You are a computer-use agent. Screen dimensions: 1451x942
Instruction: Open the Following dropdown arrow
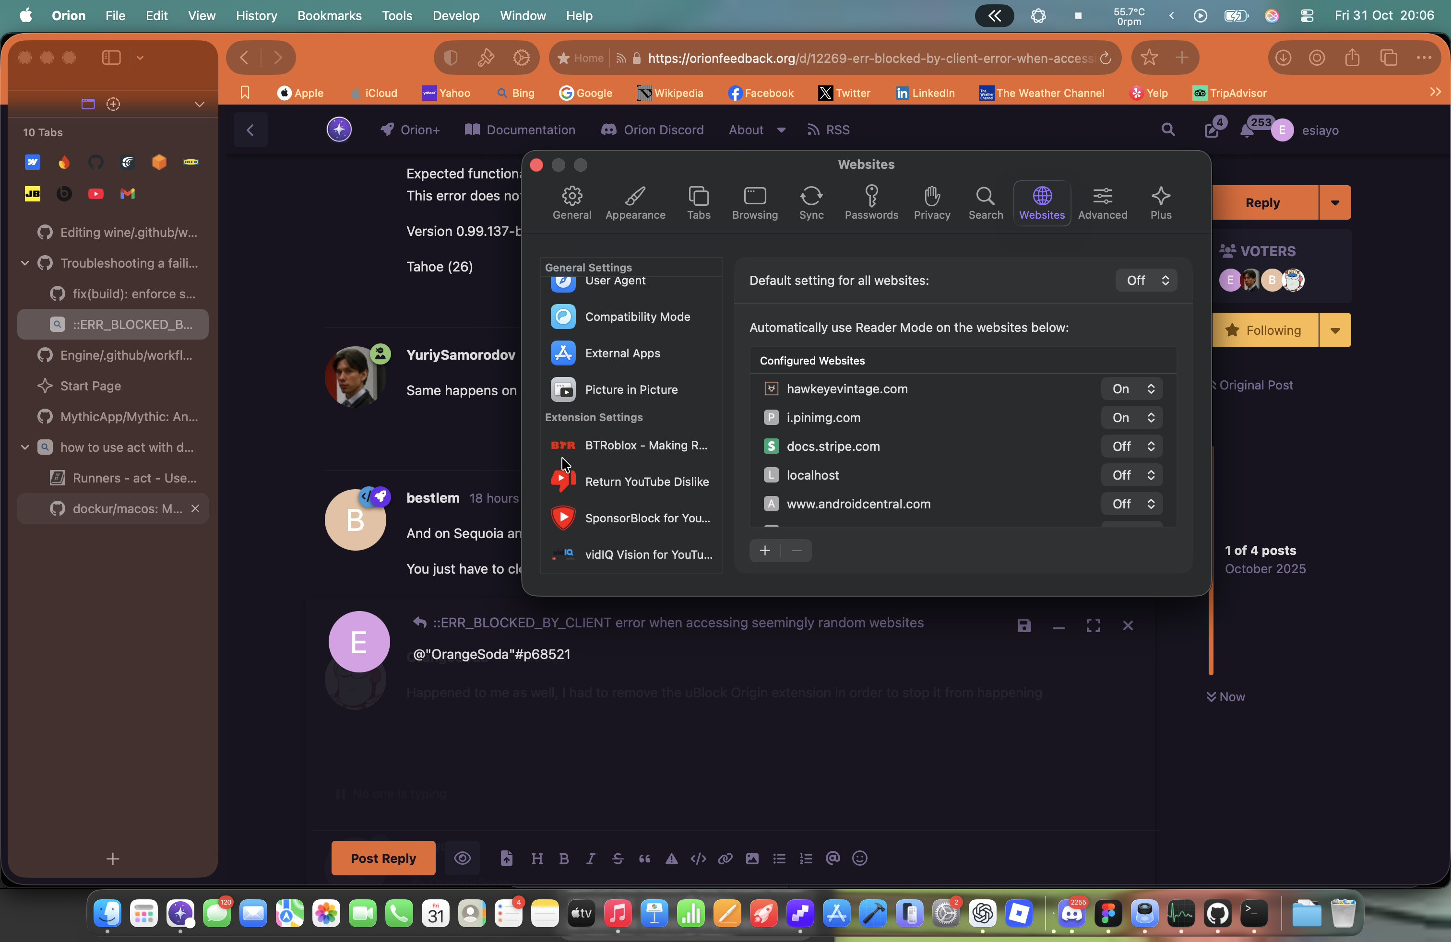[1334, 330]
